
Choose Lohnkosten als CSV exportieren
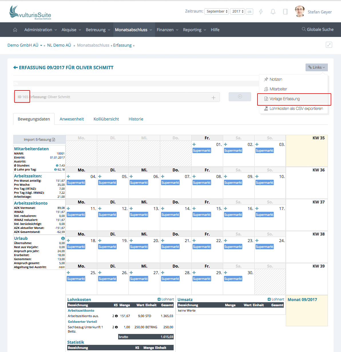coord(296,108)
